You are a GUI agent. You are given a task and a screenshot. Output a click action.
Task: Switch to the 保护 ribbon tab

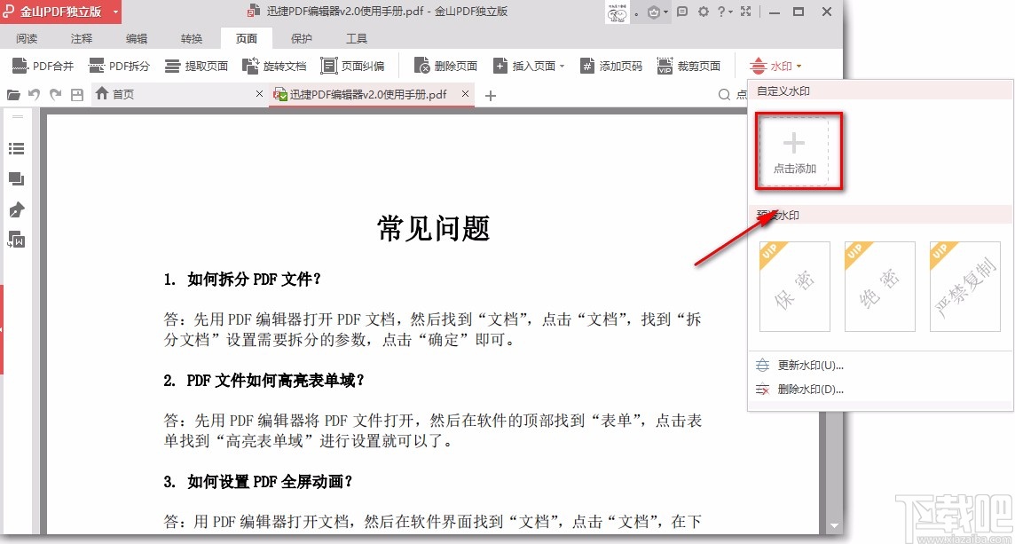300,38
